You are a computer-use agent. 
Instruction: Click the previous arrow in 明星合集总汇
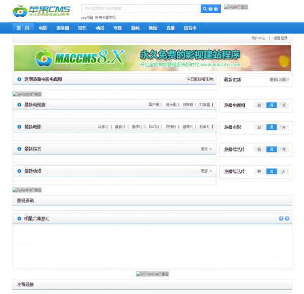coord(281,219)
